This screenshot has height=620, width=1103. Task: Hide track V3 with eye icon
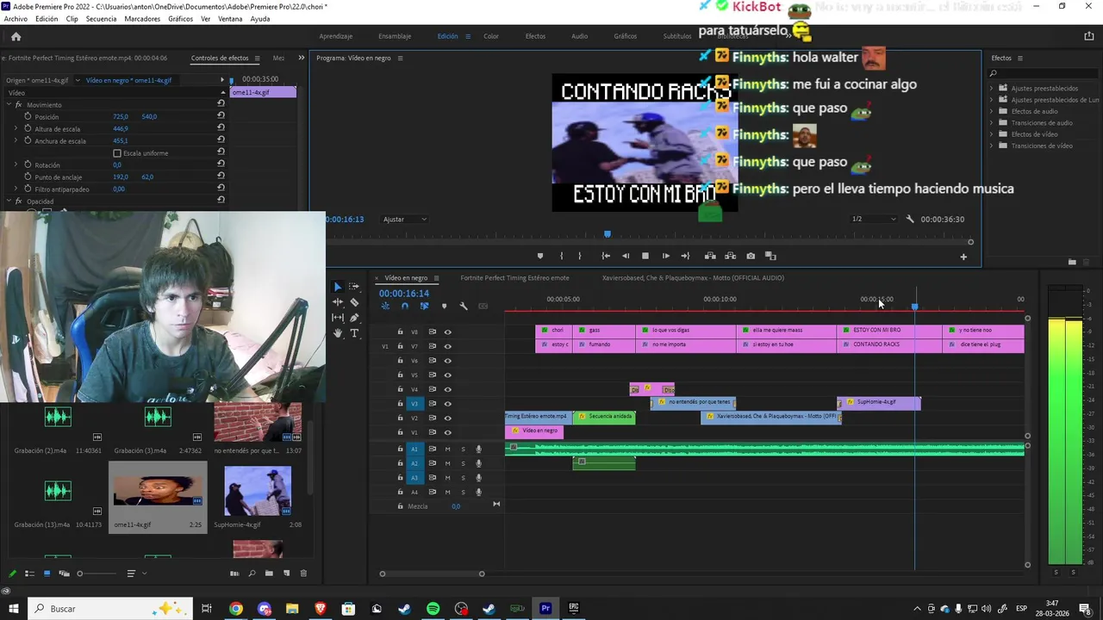447,404
